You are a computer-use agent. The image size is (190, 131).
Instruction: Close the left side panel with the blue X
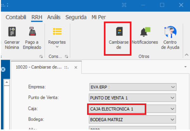(3, 70)
